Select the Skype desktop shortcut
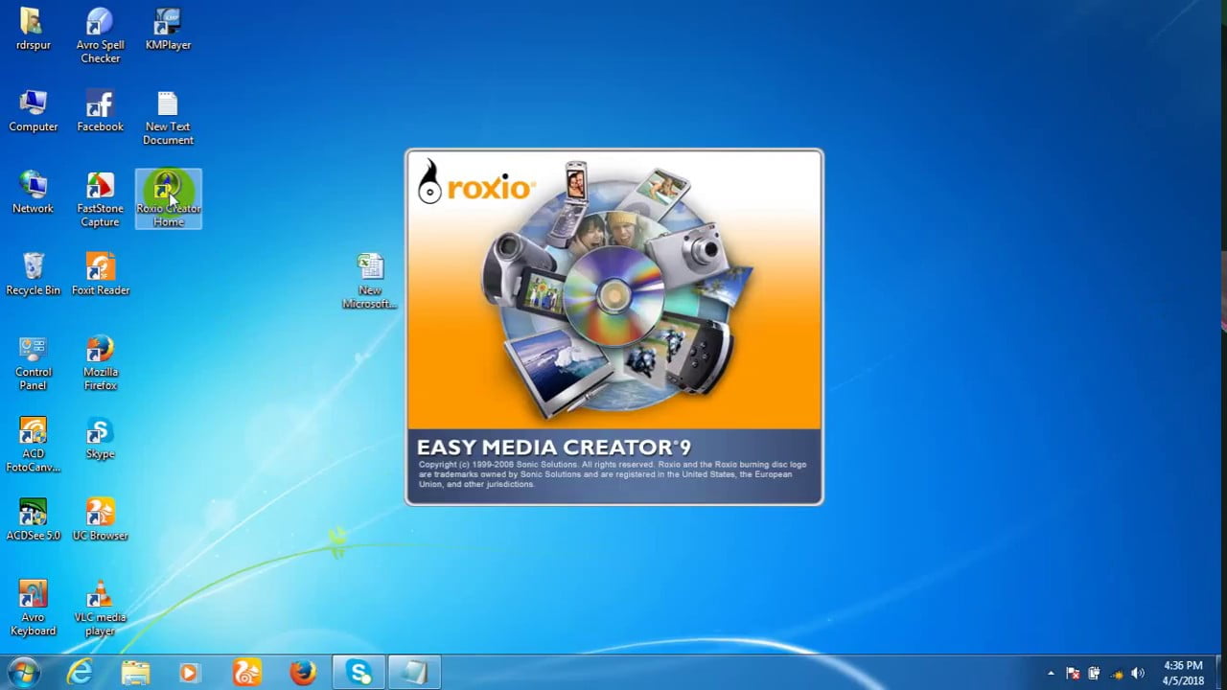This screenshot has height=690, width=1227. click(100, 438)
